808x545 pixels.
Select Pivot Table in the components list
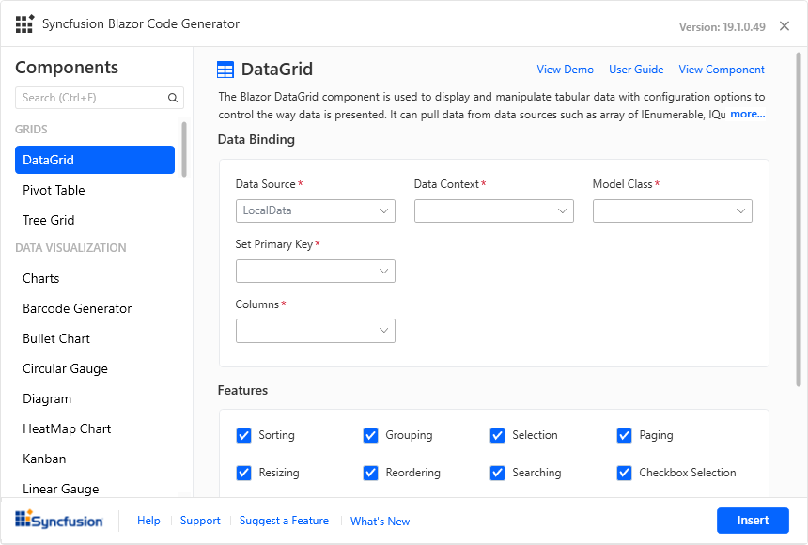(54, 190)
